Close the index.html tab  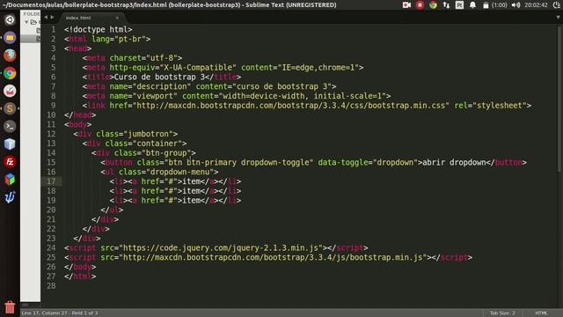tap(117, 18)
